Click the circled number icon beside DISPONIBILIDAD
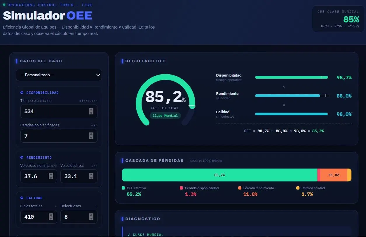The height and width of the screenshot is (237, 366). point(22,93)
